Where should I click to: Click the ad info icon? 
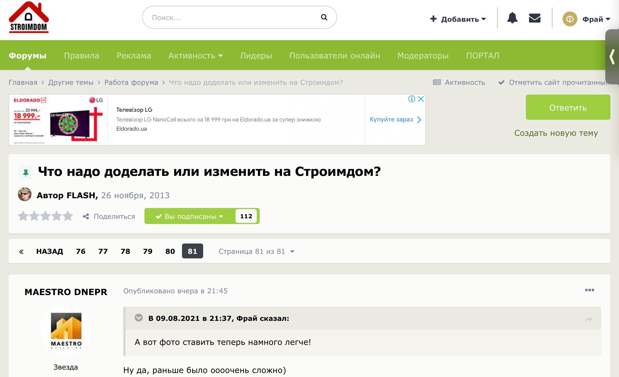412,99
